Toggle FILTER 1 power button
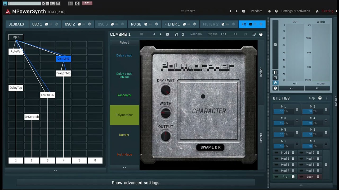The height and width of the screenshot is (190, 339). click(195, 24)
